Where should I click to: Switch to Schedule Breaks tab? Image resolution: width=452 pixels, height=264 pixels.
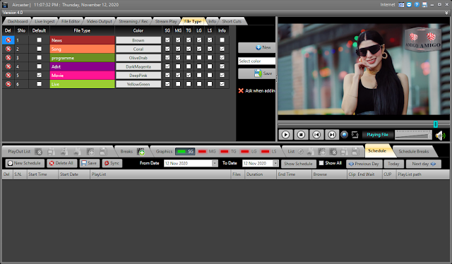(x=414, y=151)
